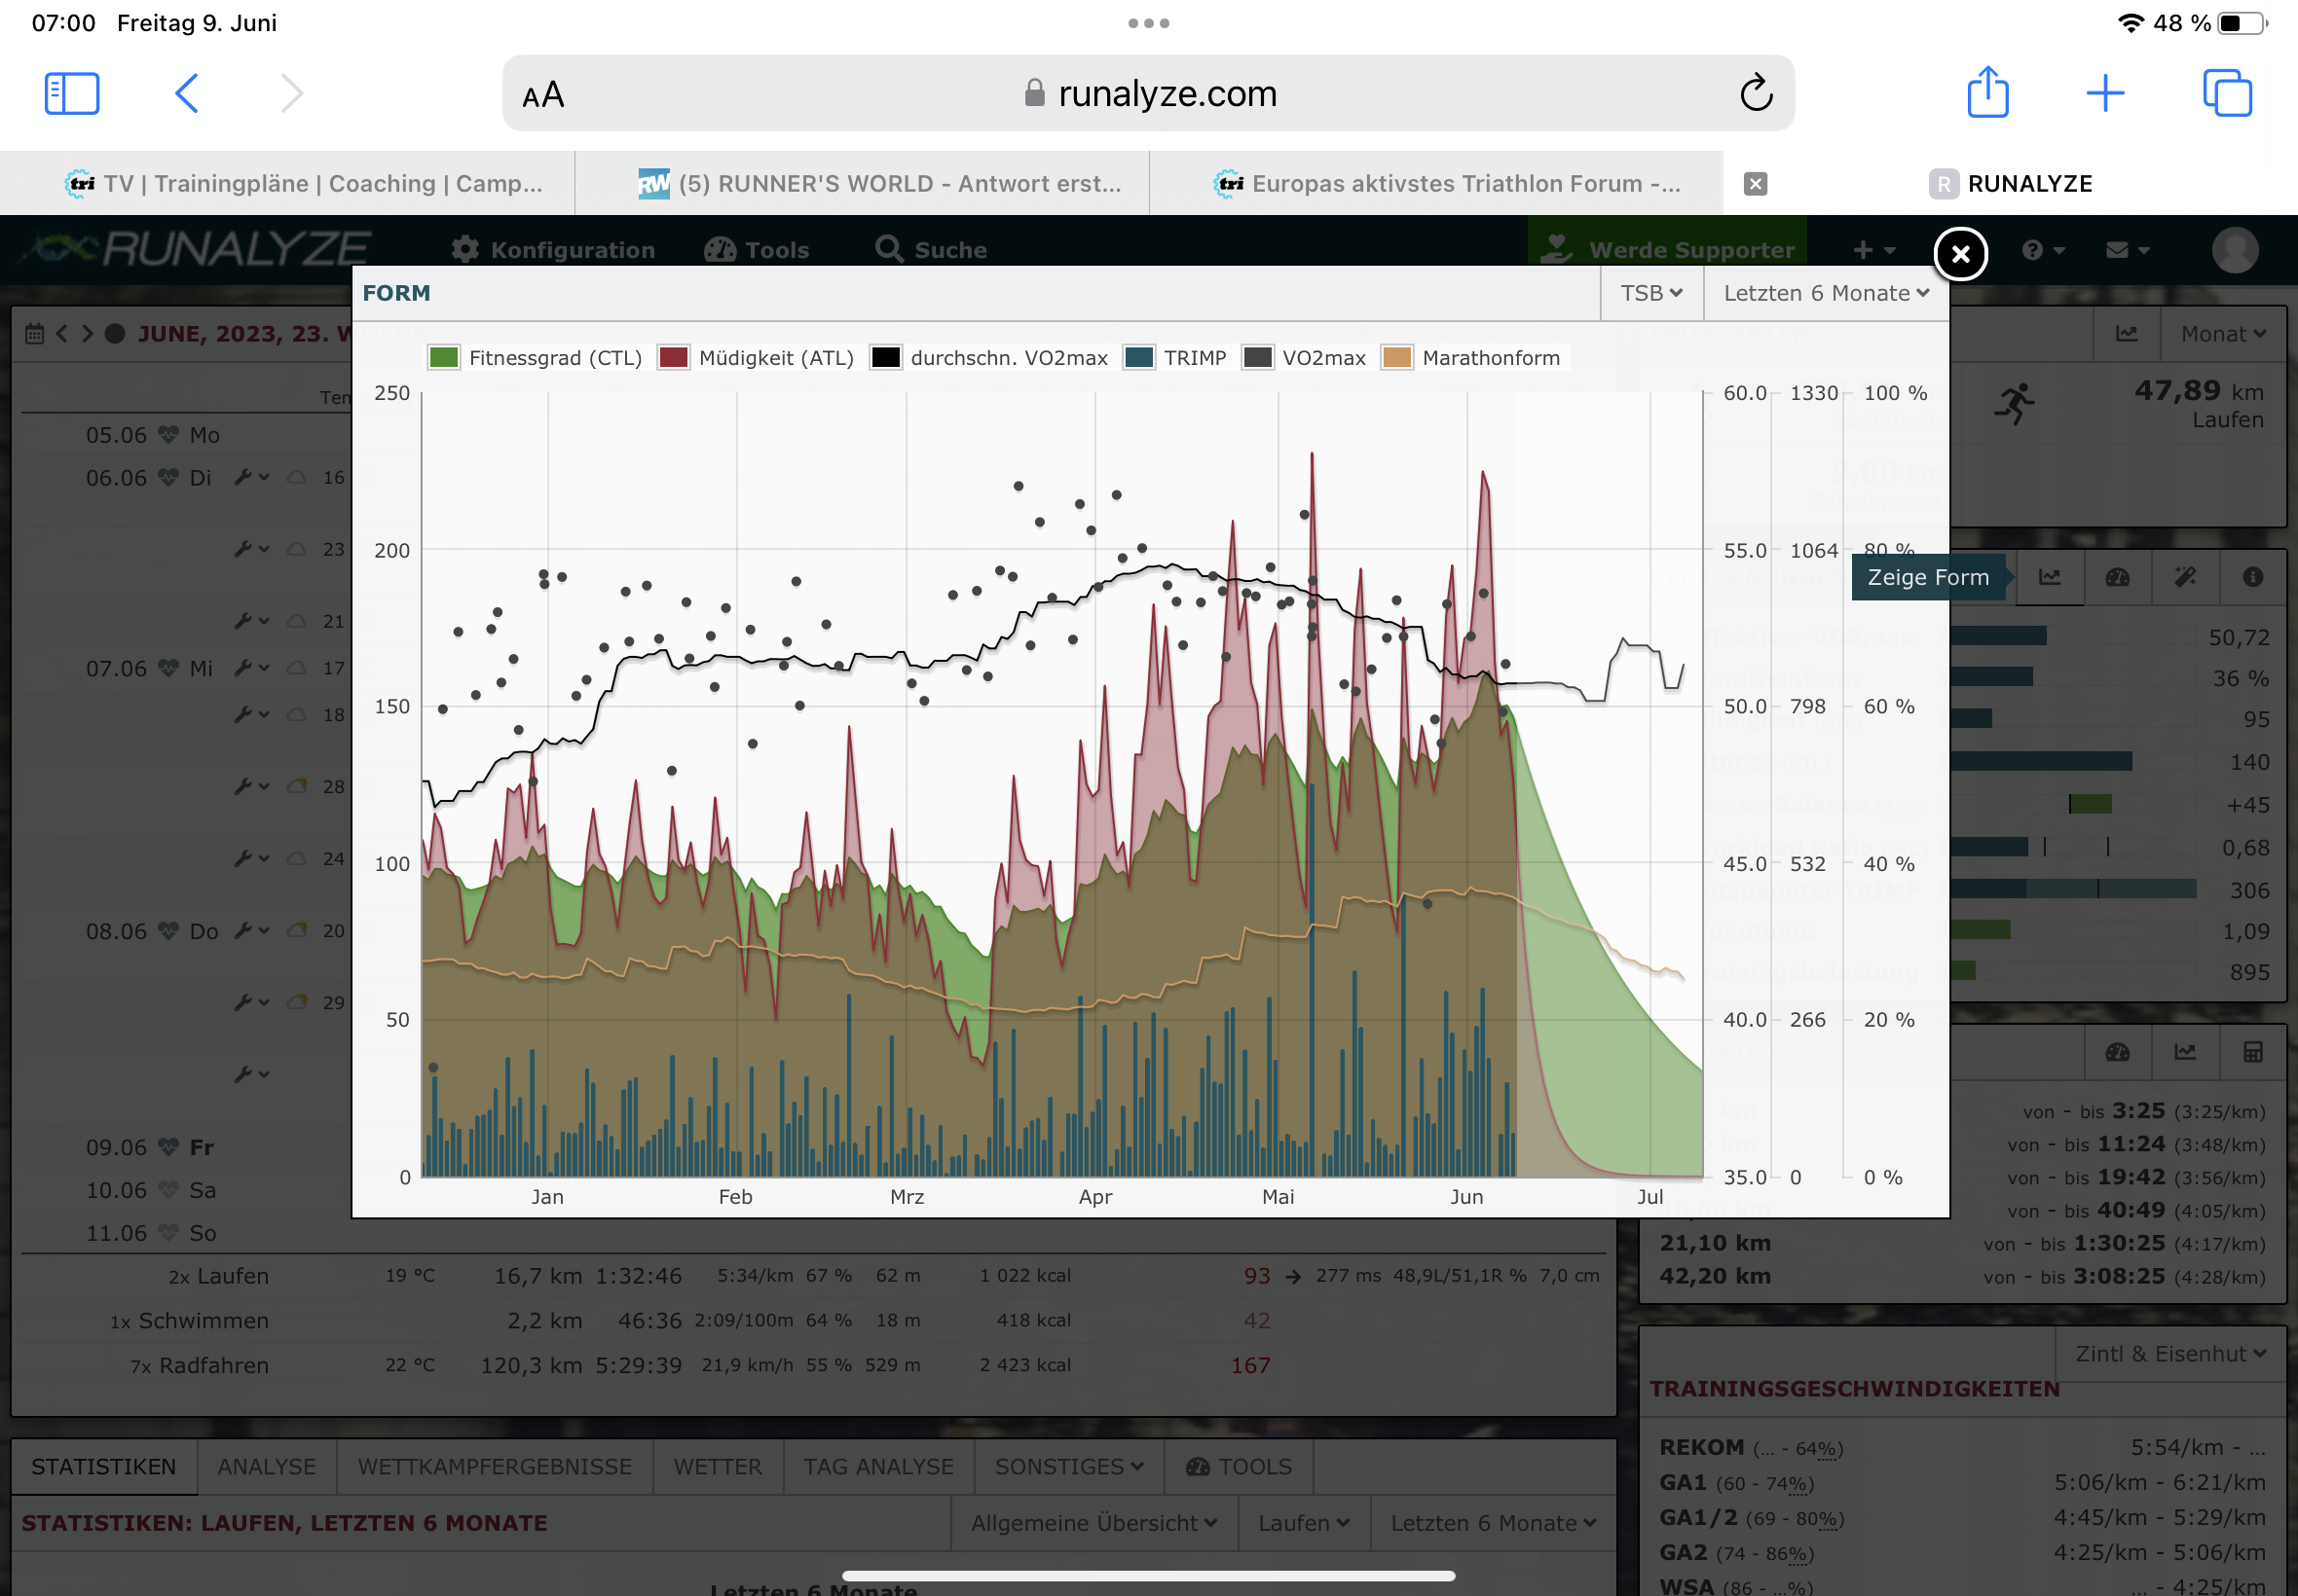Click Safari reload page icon
This screenshot has width=2298, height=1596.
coord(1755,94)
